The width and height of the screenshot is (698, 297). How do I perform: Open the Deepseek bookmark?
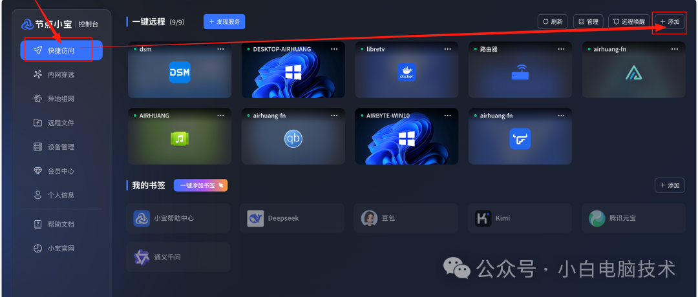point(292,218)
